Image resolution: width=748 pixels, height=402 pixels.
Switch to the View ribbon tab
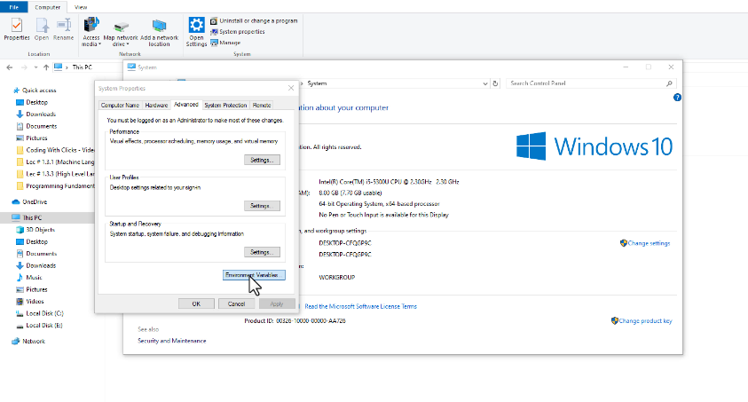pos(81,7)
